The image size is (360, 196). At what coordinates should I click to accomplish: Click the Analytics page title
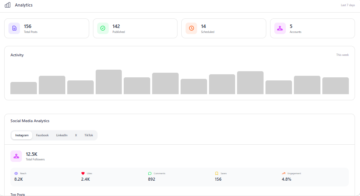click(x=24, y=5)
